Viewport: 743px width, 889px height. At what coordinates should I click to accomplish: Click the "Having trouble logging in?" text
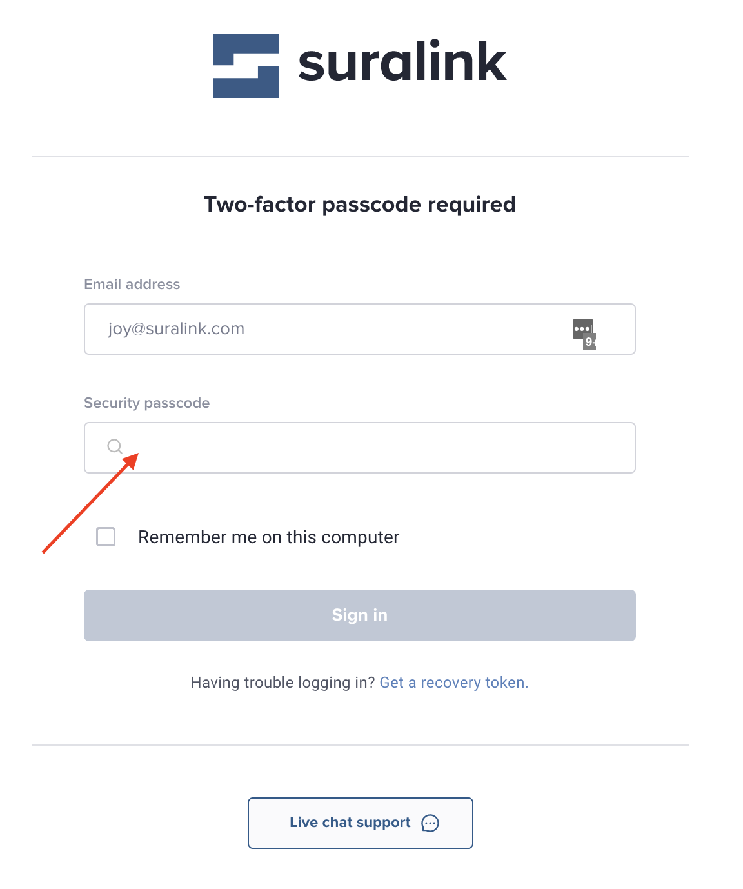[282, 683]
